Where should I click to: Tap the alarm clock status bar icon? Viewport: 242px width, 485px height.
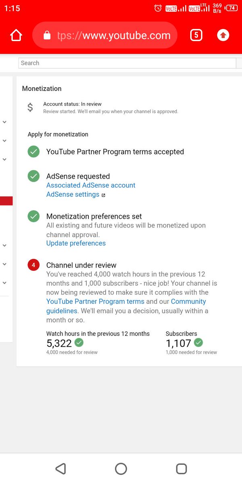tap(158, 8)
